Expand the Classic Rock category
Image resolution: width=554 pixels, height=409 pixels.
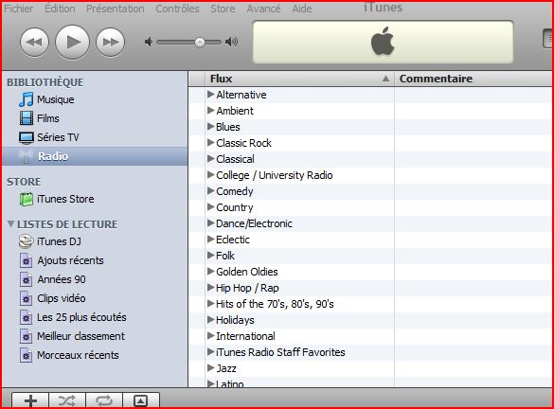coord(211,143)
